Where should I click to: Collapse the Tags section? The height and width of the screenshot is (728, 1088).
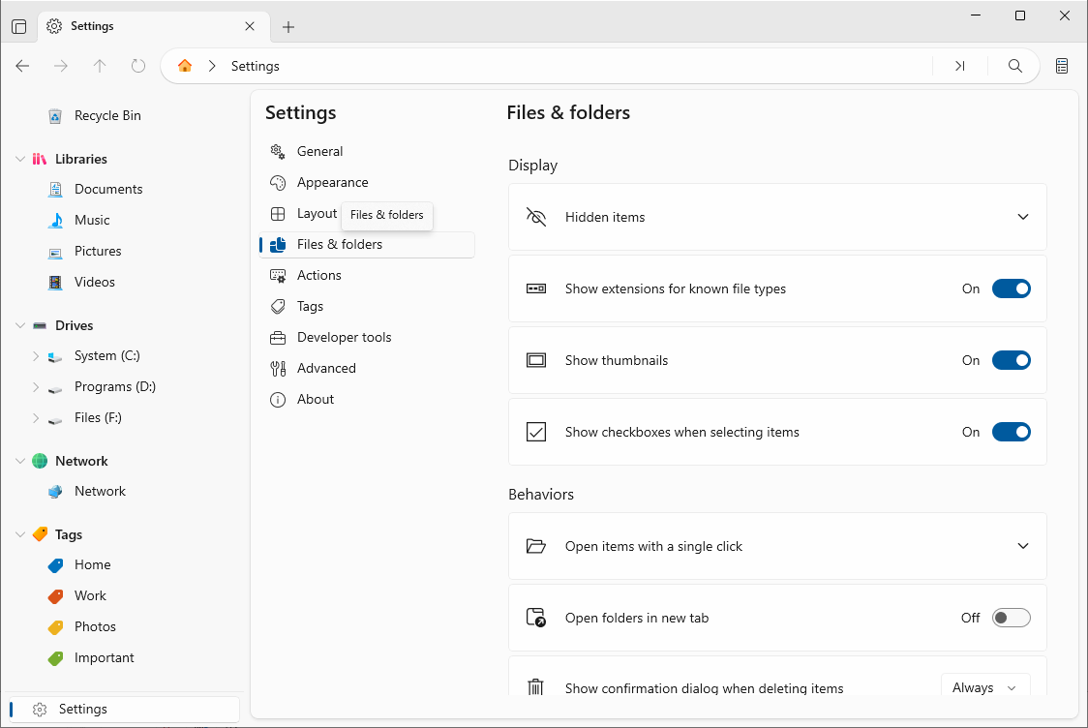pyautogui.click(x=20, y=534)
